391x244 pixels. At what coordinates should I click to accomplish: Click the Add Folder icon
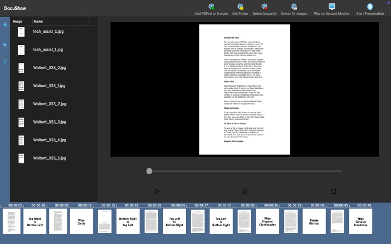[240, 7]
